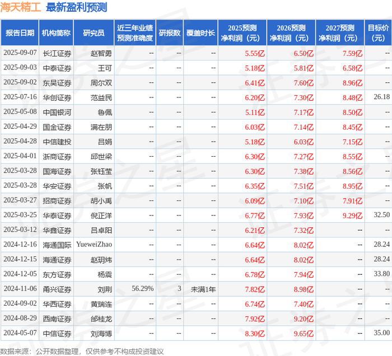Click analyst name 满在朋
This screenshot has height=356, width=392.
click(x=101, y=127)
